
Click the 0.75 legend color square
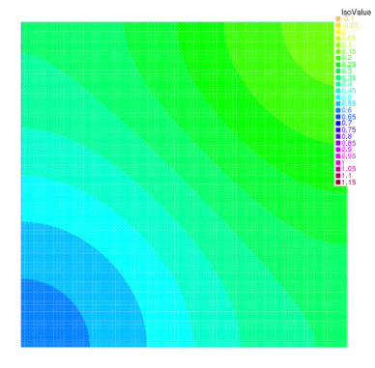coord(337,129)
